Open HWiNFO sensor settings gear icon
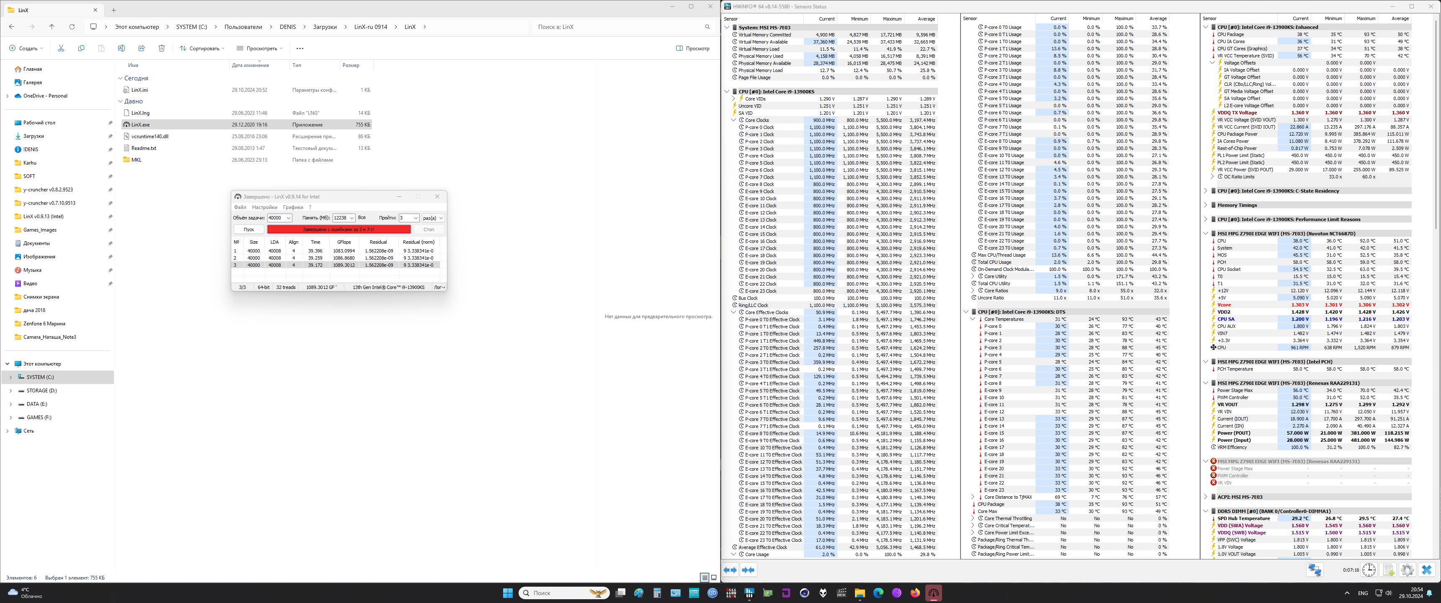This screenshot has width=1441, height=603. pos(1407,570)
